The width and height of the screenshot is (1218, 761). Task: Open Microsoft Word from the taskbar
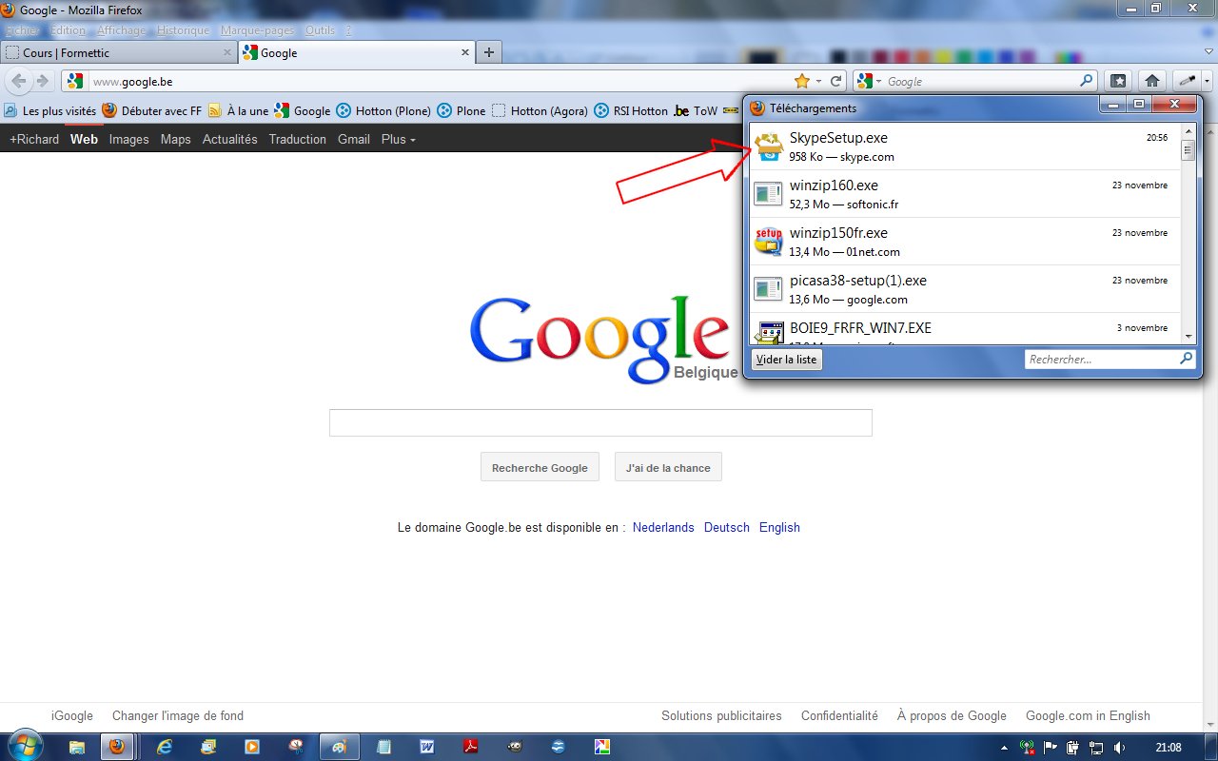[426, 747]
